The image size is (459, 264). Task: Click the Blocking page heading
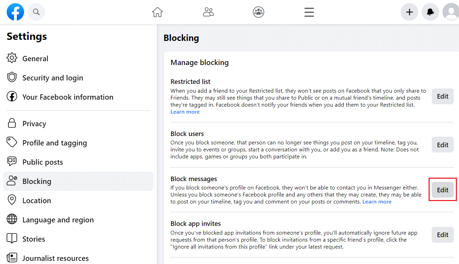(181, 38)
